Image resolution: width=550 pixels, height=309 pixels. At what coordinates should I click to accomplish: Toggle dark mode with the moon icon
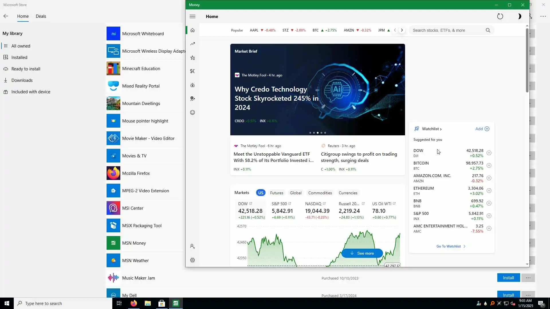(x=519, y=16)
